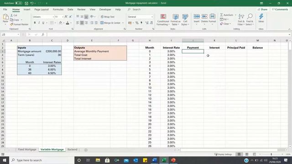
Task: Add a new sheet with plus button
Action: click(x=86, y=150)
